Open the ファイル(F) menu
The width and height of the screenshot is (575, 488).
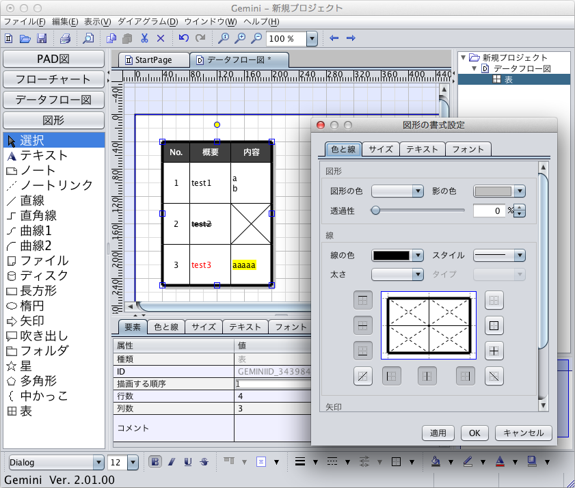point(25,22)
